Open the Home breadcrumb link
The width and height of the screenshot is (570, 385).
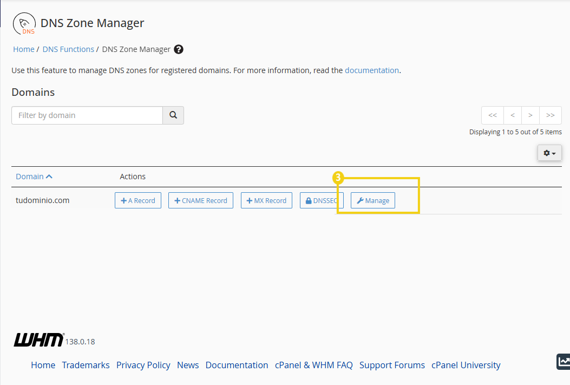pos(24,49)
